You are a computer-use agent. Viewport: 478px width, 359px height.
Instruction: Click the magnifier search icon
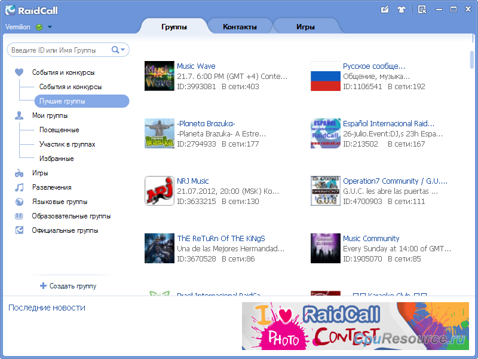(x=115, y=50)
